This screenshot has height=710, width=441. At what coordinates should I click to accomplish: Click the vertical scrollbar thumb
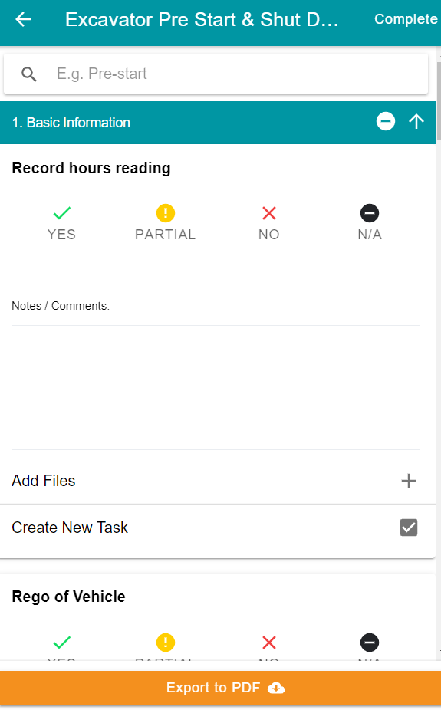pos(439,101)
